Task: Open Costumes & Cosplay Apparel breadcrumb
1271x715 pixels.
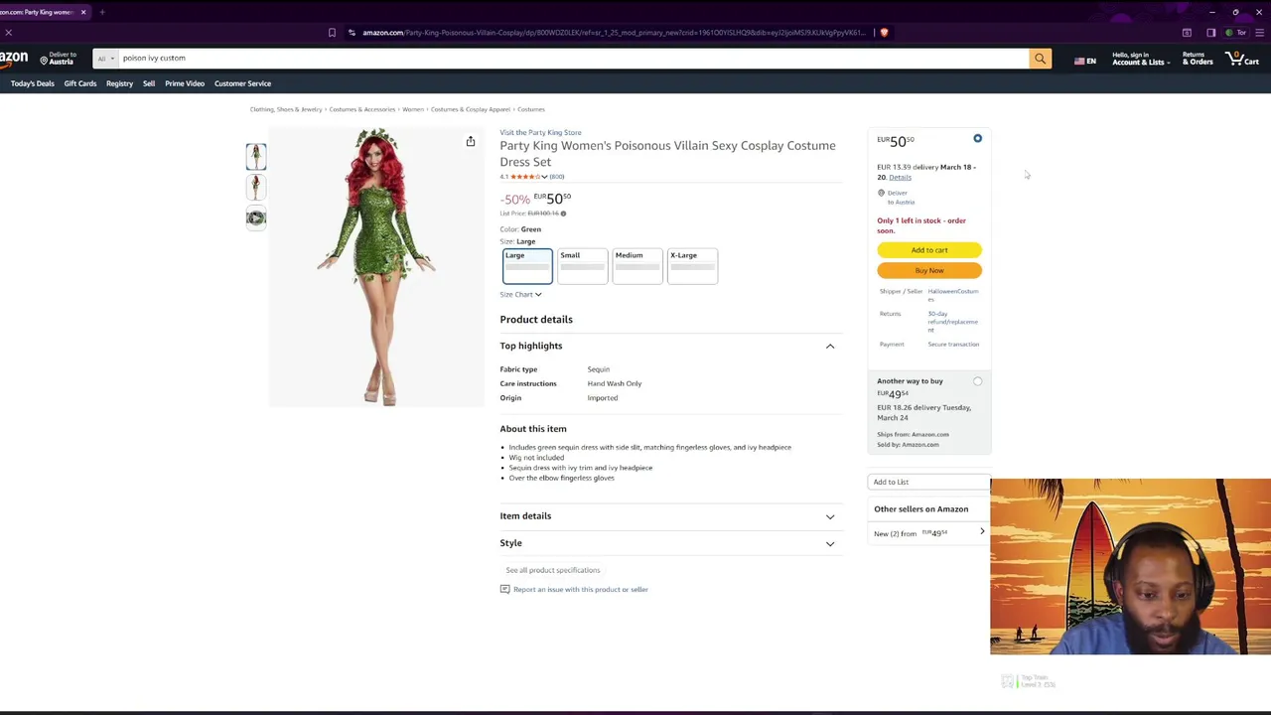Action: pos(470,109)
